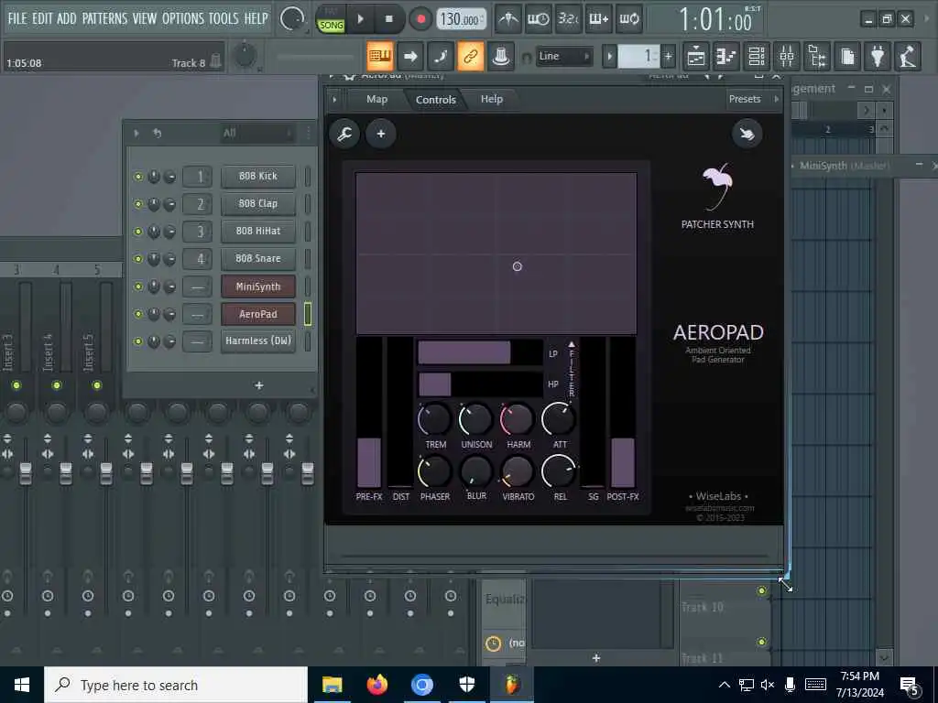Viewport: 938px width, 703px height.
Task: Click the tempo field showing 130.000
Action: click(x=461, y=19)
